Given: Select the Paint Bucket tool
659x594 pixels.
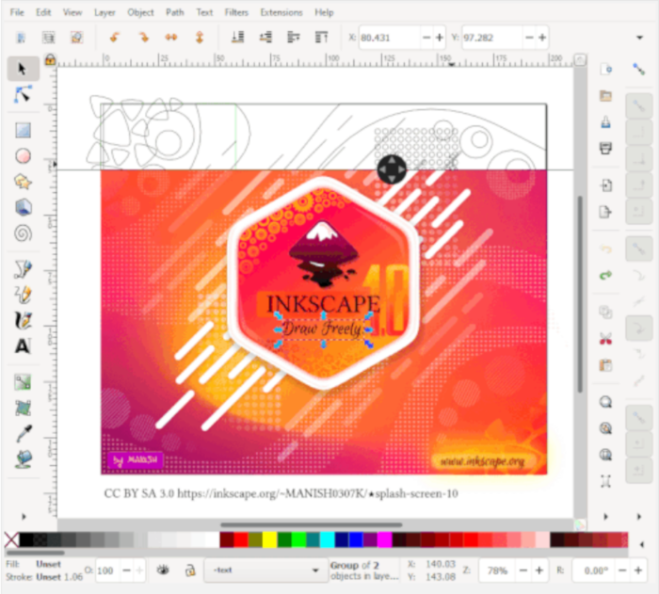Looking at the screenshot, I should (24, 459).
